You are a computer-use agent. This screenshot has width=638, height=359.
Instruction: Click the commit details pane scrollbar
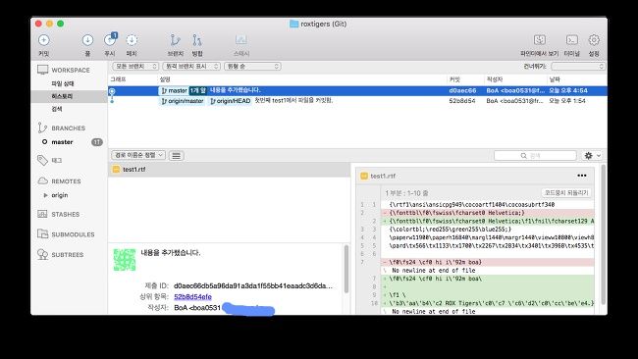346,269
